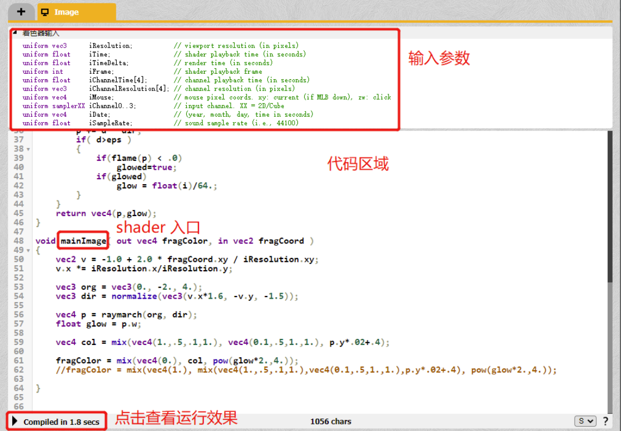Image resolution: width=621 pixels, height=431 pixels.
Task: Click the iFrame uniform line
Action: click(x=142, y=71)
